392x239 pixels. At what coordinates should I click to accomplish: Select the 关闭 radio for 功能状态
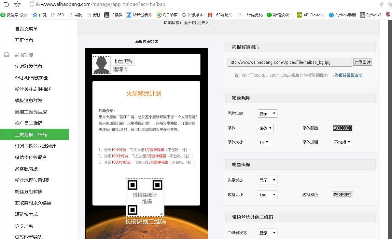pyautogui.click(x=199, y=23)
